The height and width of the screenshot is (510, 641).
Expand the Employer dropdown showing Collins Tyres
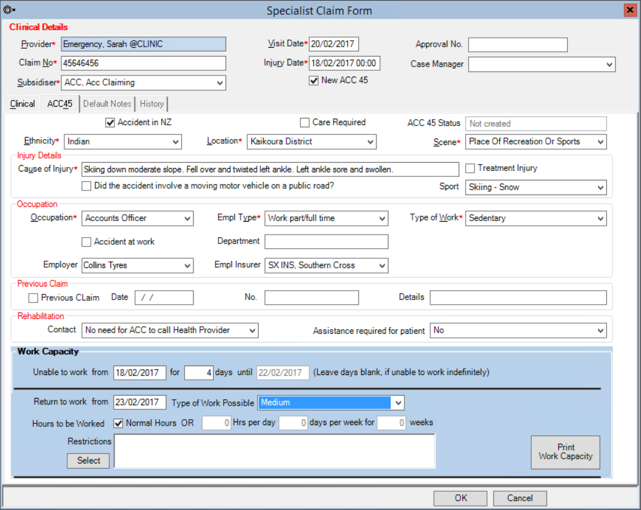pyautogui.click(x=187, y=265)
